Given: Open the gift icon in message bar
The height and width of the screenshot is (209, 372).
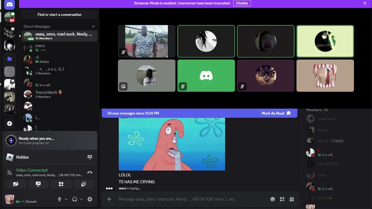Looking at the screenshot, I should tap(292, 199).
